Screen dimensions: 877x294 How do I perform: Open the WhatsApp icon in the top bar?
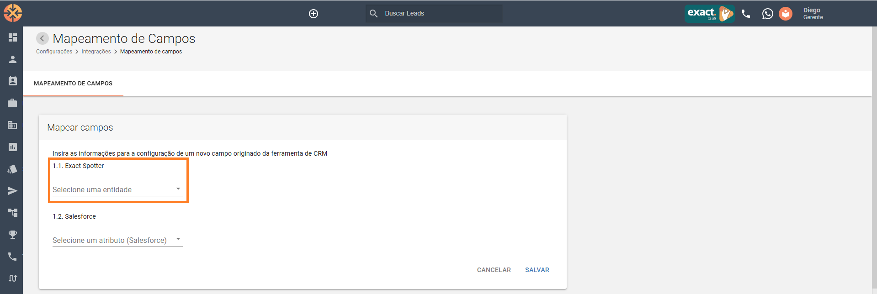[768, 14]
